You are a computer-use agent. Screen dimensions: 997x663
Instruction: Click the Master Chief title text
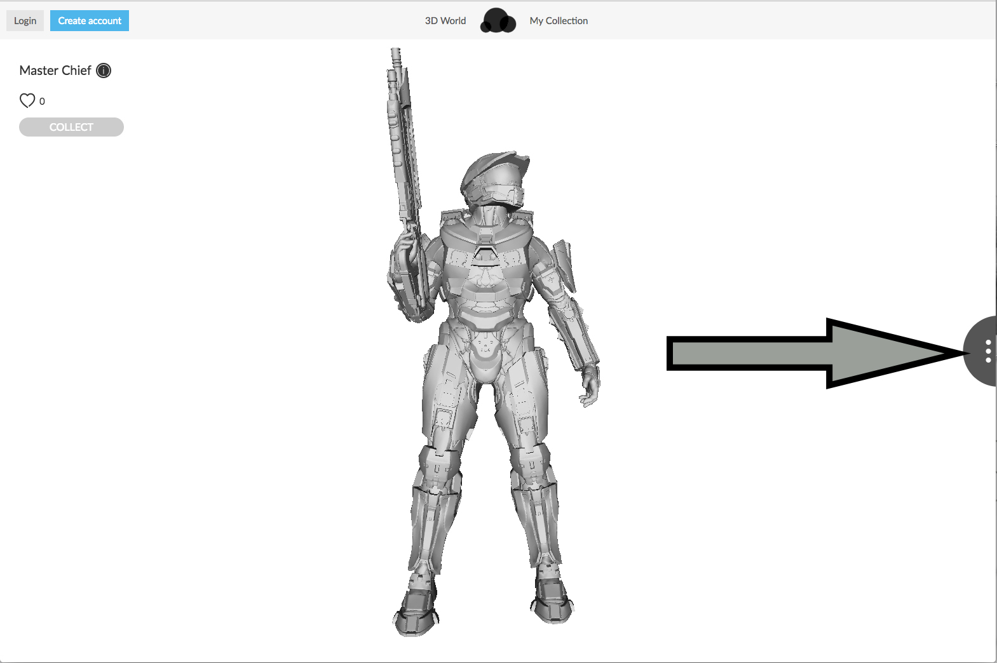tap(55, 70)
